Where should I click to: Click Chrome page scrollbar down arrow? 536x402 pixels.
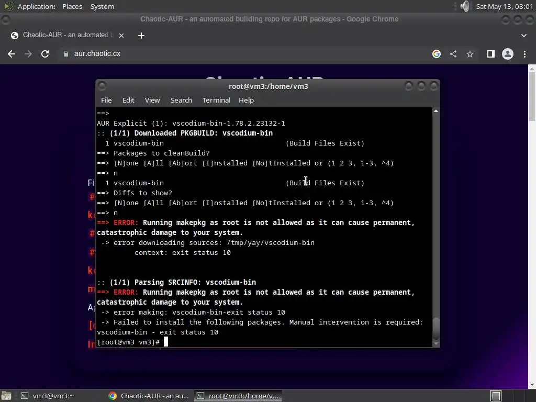[x=532, y=385]
